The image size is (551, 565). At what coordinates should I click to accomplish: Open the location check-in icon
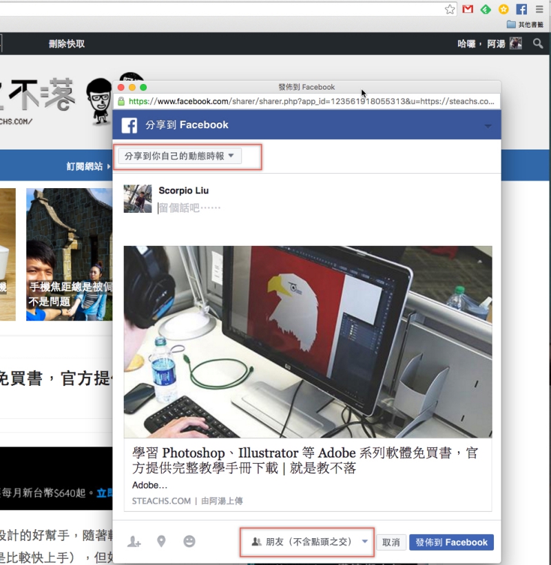click(161, 542)
